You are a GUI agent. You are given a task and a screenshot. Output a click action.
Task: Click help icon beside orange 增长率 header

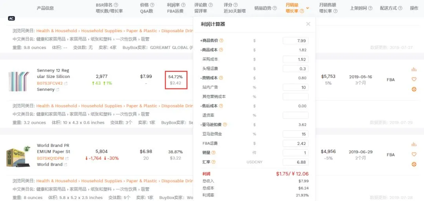point(302,11)
